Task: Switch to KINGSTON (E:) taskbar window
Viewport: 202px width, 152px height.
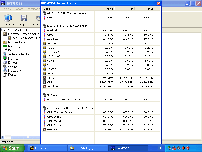Action: 88,148
